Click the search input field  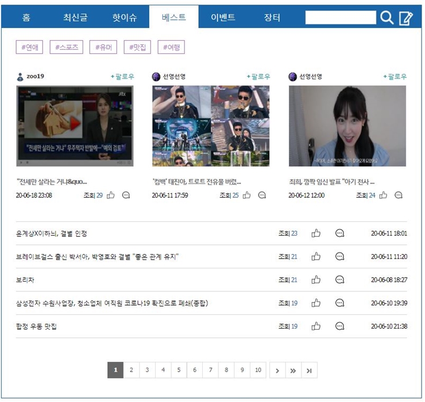341,18
